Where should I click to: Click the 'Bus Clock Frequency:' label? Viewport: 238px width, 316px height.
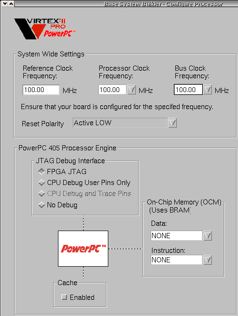[191, 72]
